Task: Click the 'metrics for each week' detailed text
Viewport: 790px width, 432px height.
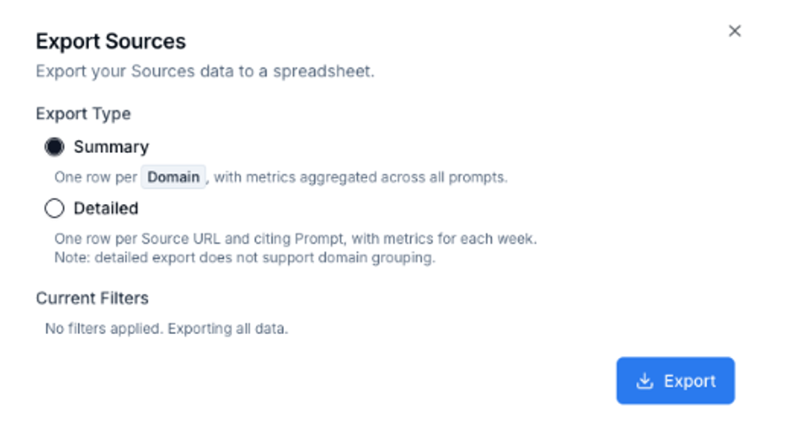Action: click(x=460, y=239)
